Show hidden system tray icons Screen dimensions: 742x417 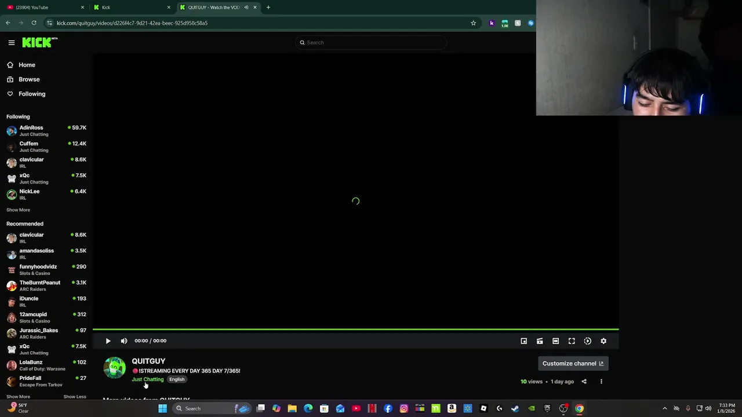664,408
